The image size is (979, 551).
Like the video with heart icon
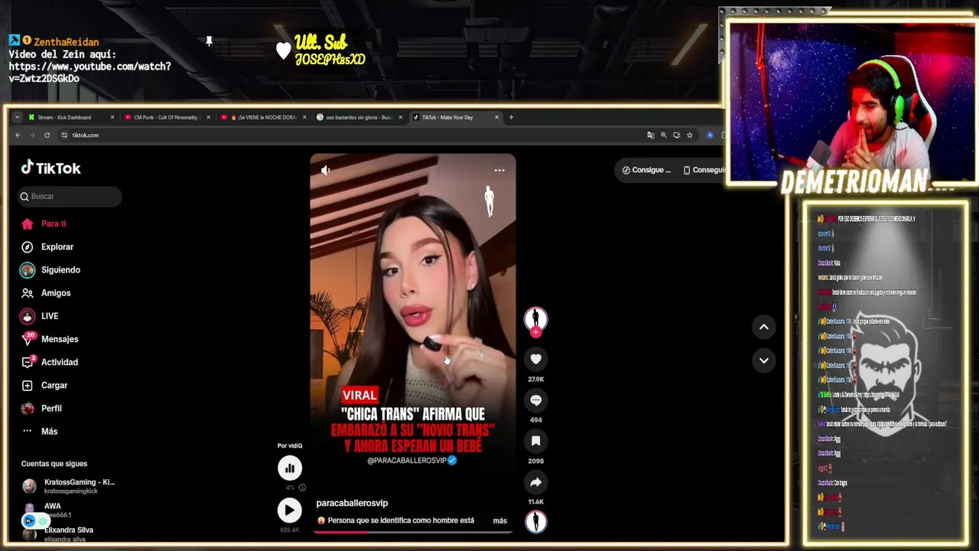coord(535,359)
